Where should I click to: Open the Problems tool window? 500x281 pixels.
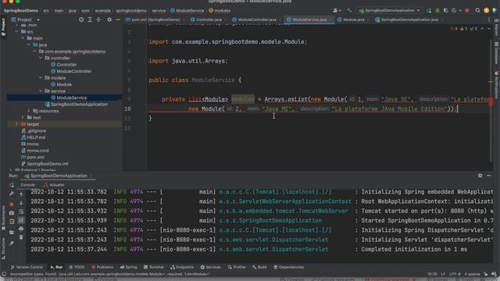coord(102,267)
